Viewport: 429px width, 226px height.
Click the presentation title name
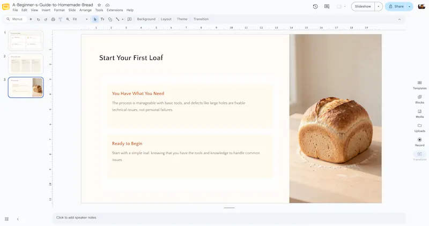(53, 5)
